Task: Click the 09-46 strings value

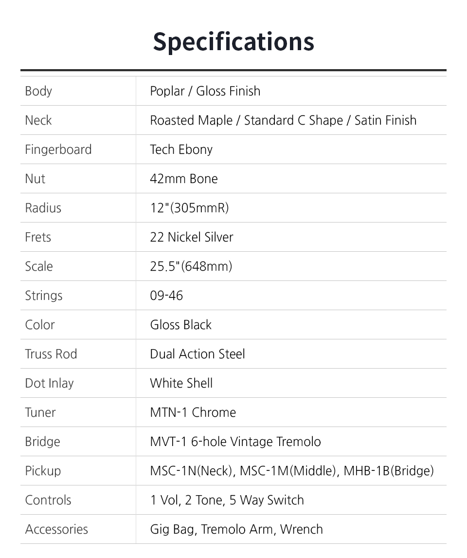Action: pyautogui.click(x=166, y=296)
